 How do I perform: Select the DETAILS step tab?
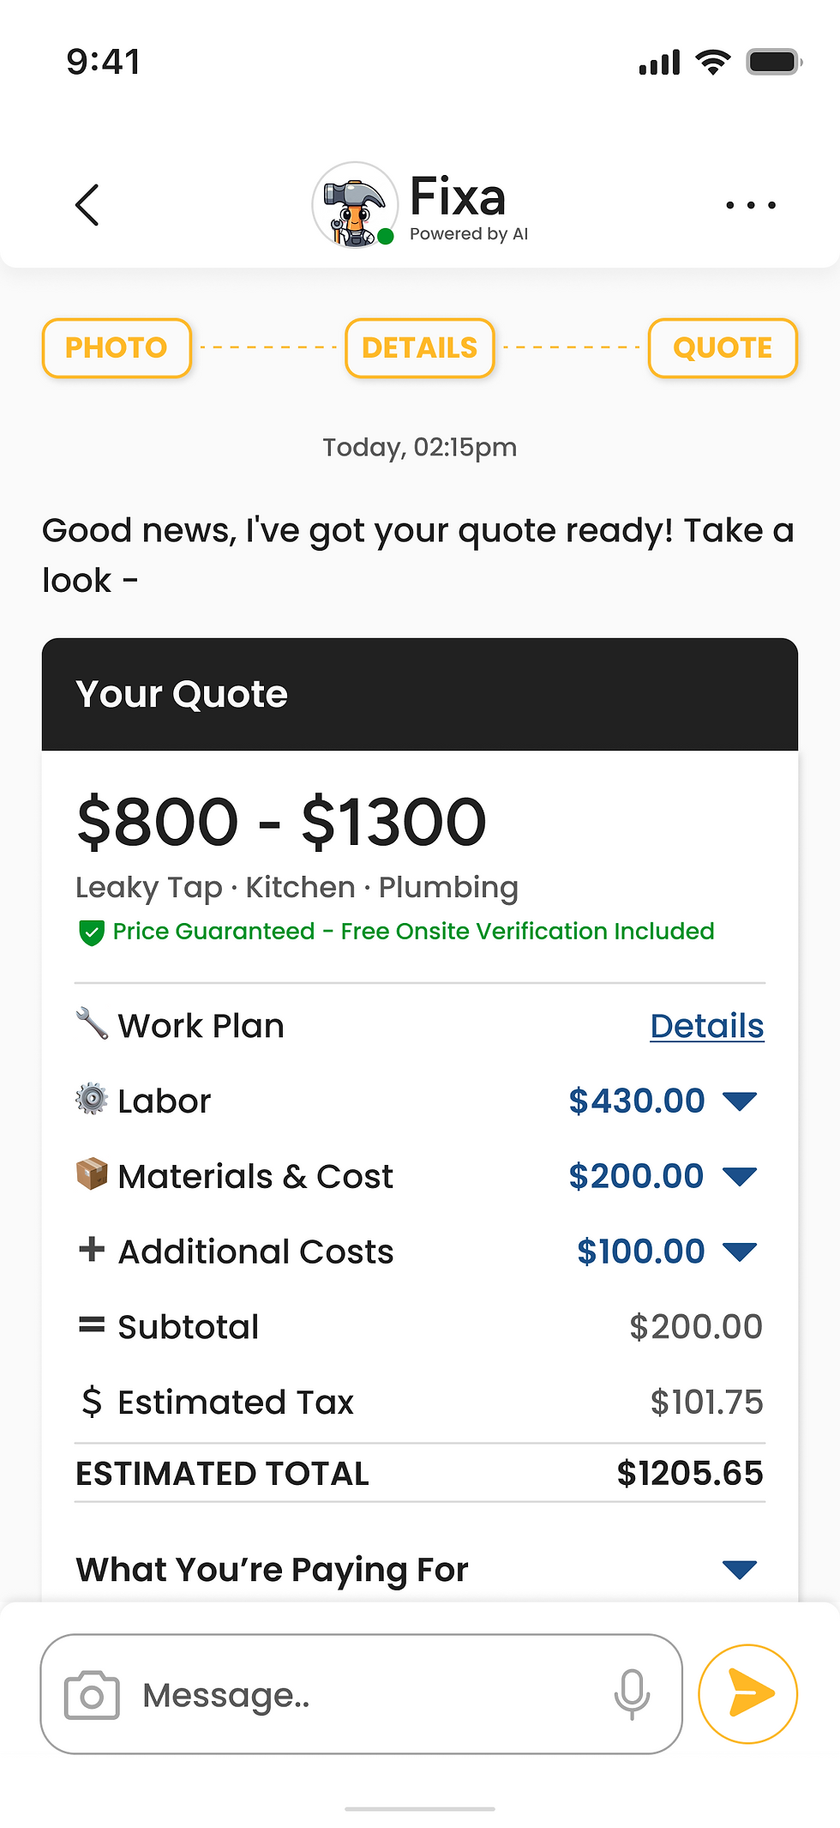(420, 348)
